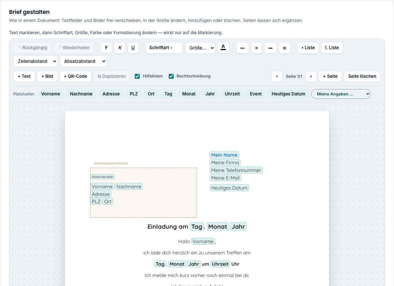Screen dimensions: 394x286
Task: Select the Mein Name field in letter
Action: click(x=224, y=155)
